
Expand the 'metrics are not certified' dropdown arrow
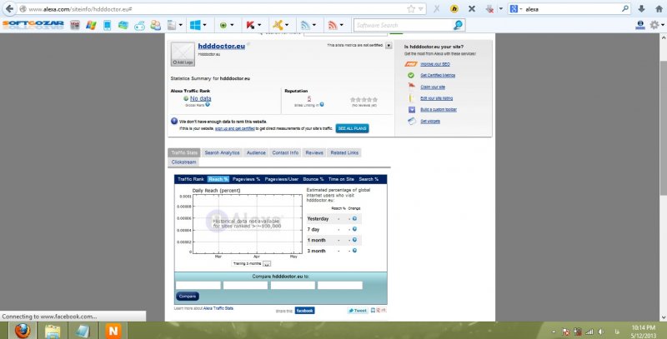point(389,46)
